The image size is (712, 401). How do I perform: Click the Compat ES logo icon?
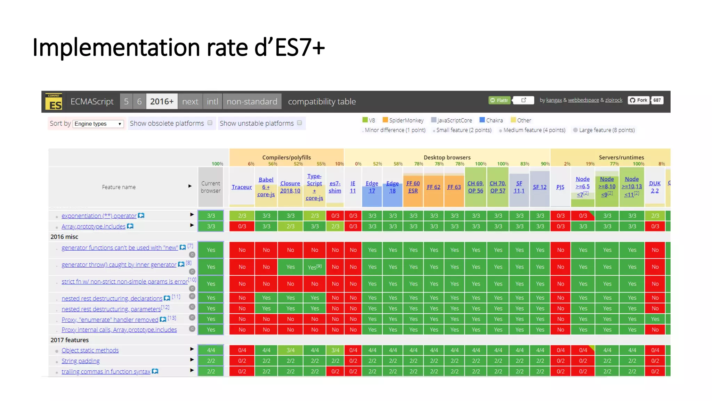pyautogui.click(x=54, y=102)
